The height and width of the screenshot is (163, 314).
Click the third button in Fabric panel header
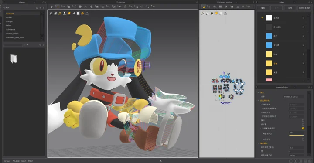[290, 8]
